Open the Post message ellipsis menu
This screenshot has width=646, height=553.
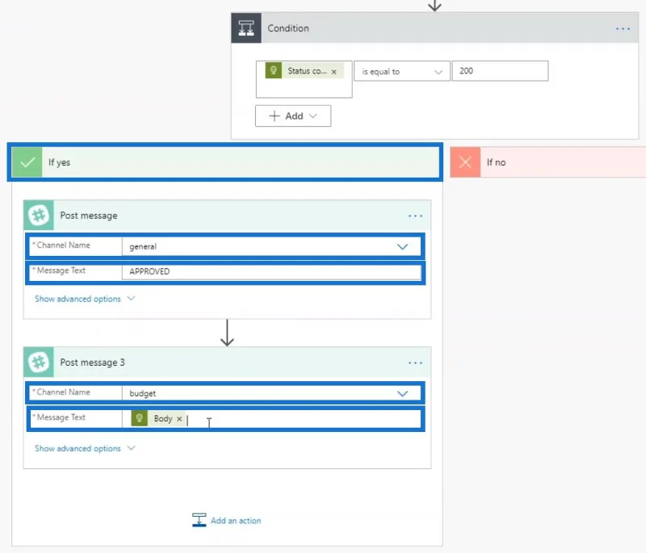[415, 216]
